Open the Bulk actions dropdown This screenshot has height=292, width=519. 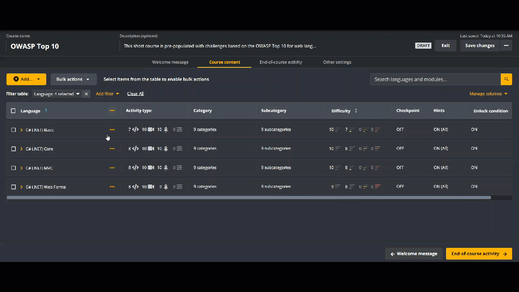click(x=73, y=79)
